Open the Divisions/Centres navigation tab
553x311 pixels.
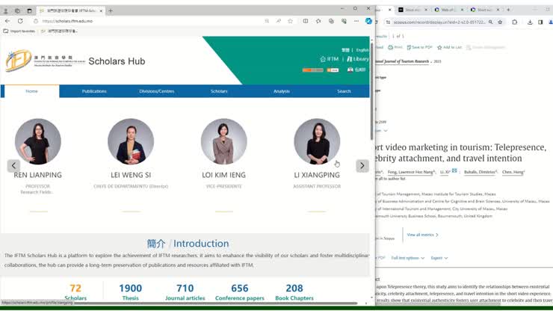click(157, 91)
